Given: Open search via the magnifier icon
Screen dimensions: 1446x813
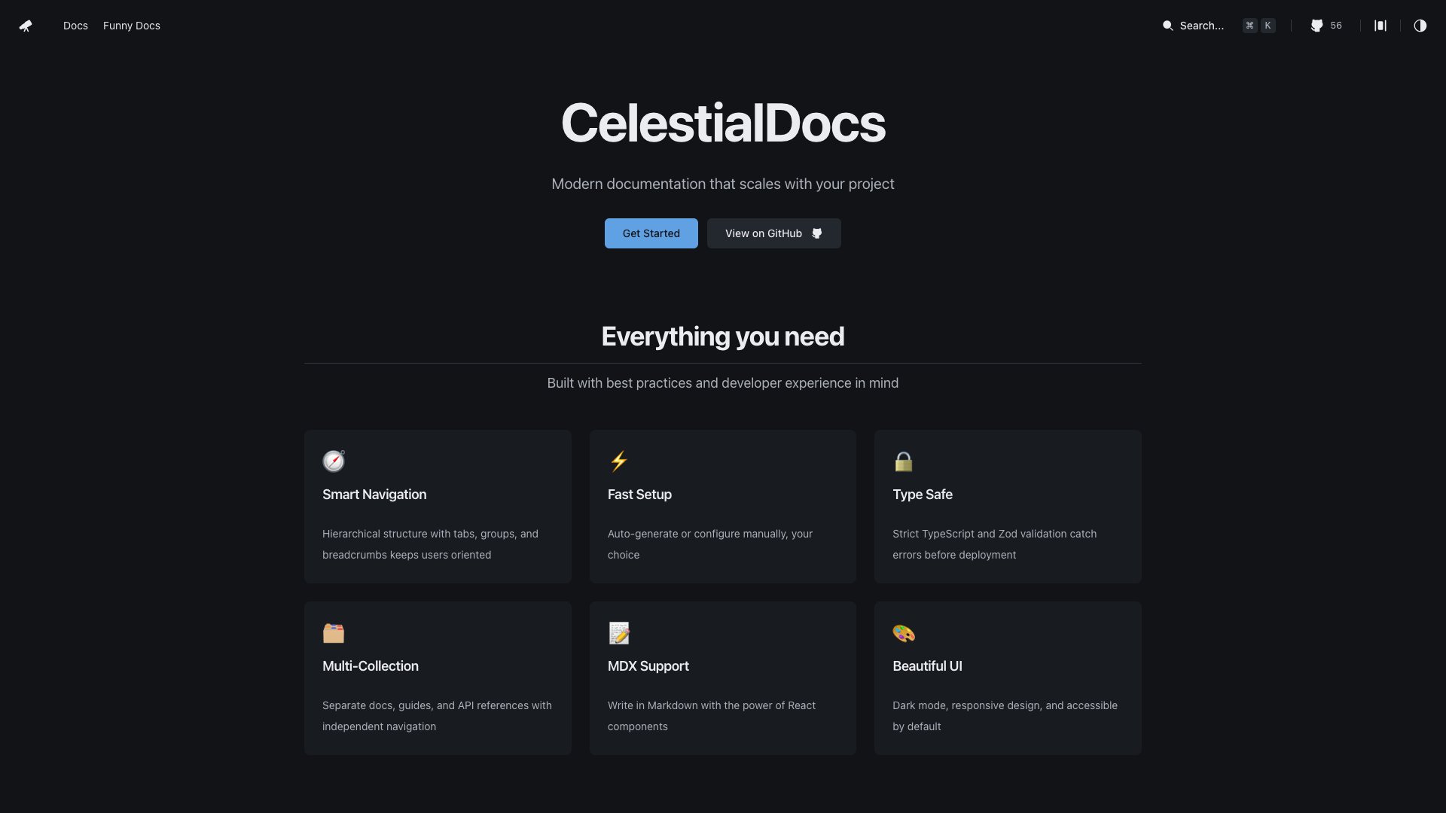Looking at the screenshot, I should pyautogui.click(x=1167, y=26).
